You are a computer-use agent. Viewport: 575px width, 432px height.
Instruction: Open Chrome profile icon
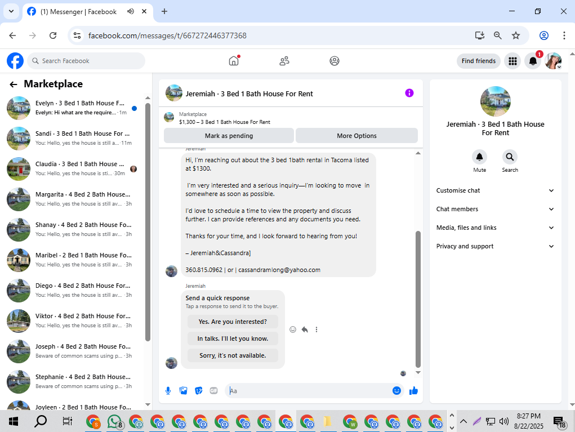coord(544,35)
